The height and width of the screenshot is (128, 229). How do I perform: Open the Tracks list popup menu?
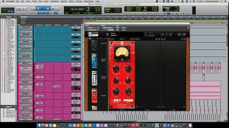[x=16, y=17]
